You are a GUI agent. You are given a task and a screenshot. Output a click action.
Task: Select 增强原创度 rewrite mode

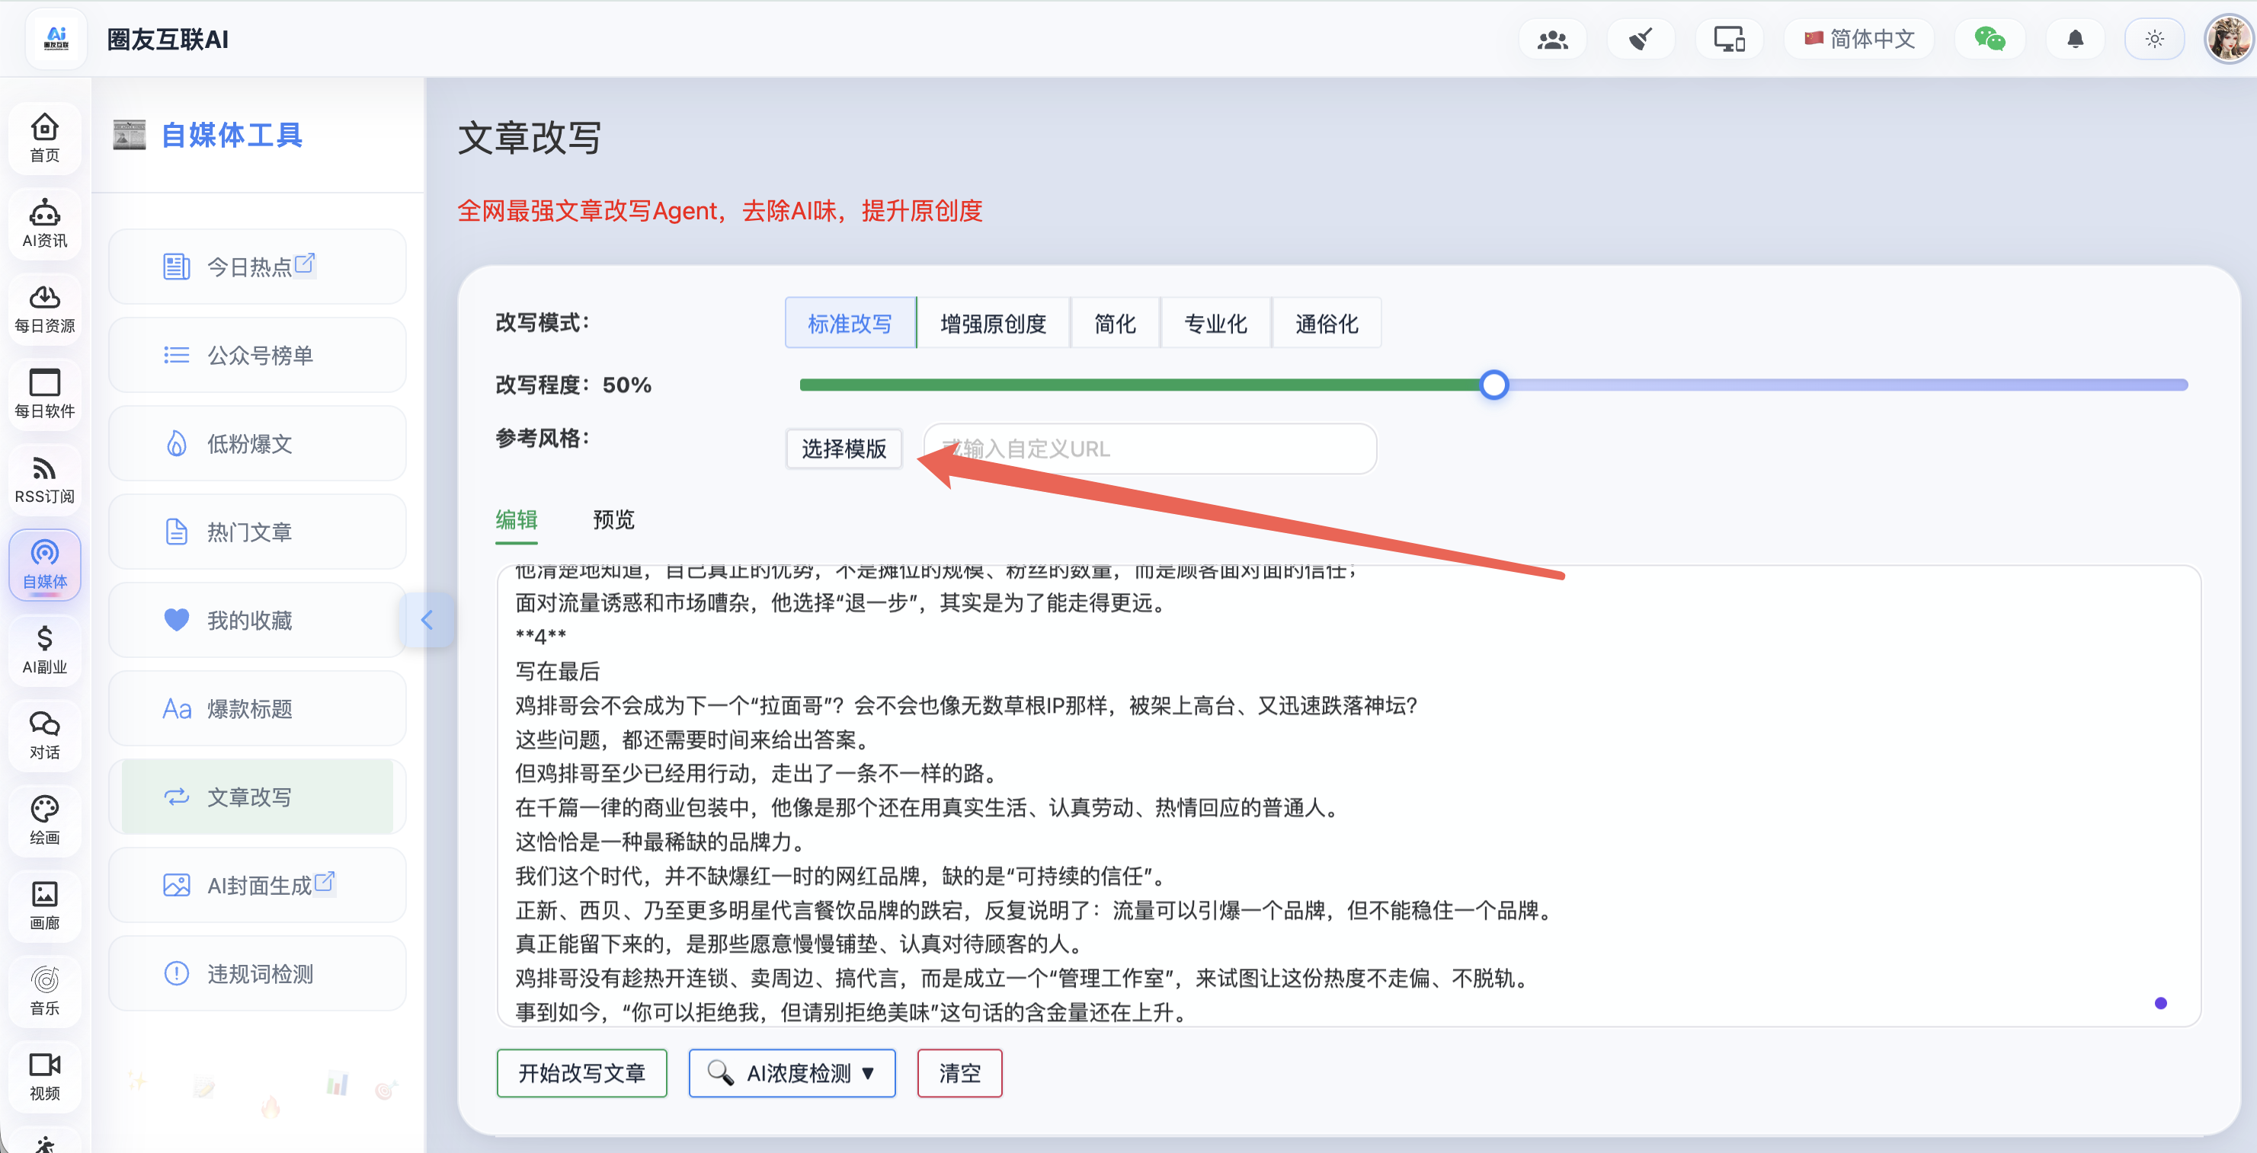[x=993, y=324]
